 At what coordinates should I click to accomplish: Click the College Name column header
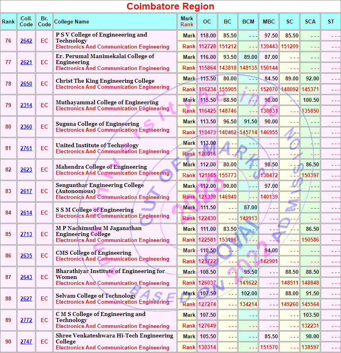click(x=72, y=21)
